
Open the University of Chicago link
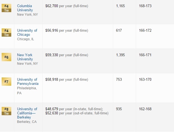[27, 33]
